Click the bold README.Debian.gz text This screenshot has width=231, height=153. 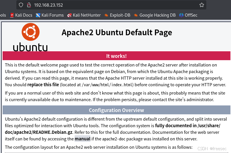pyautogui.click(x=53, y=132)
